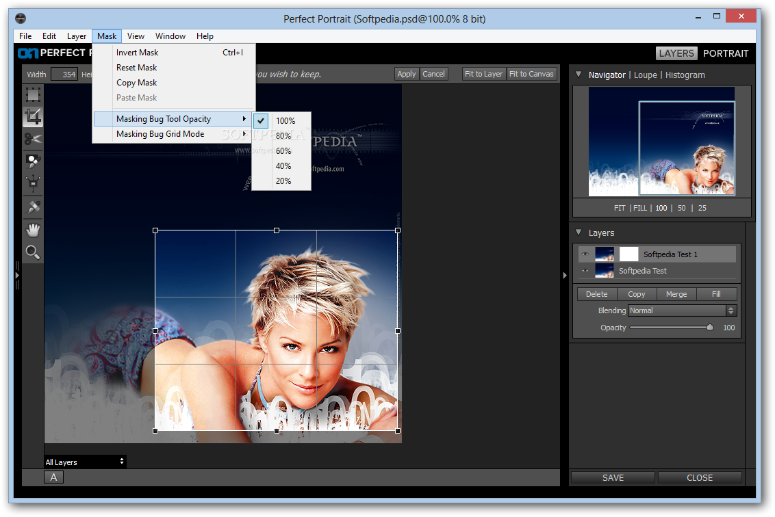The image size is (775, 517).
Task: Click the A button in the bottom bar
Action: (53, 477)
